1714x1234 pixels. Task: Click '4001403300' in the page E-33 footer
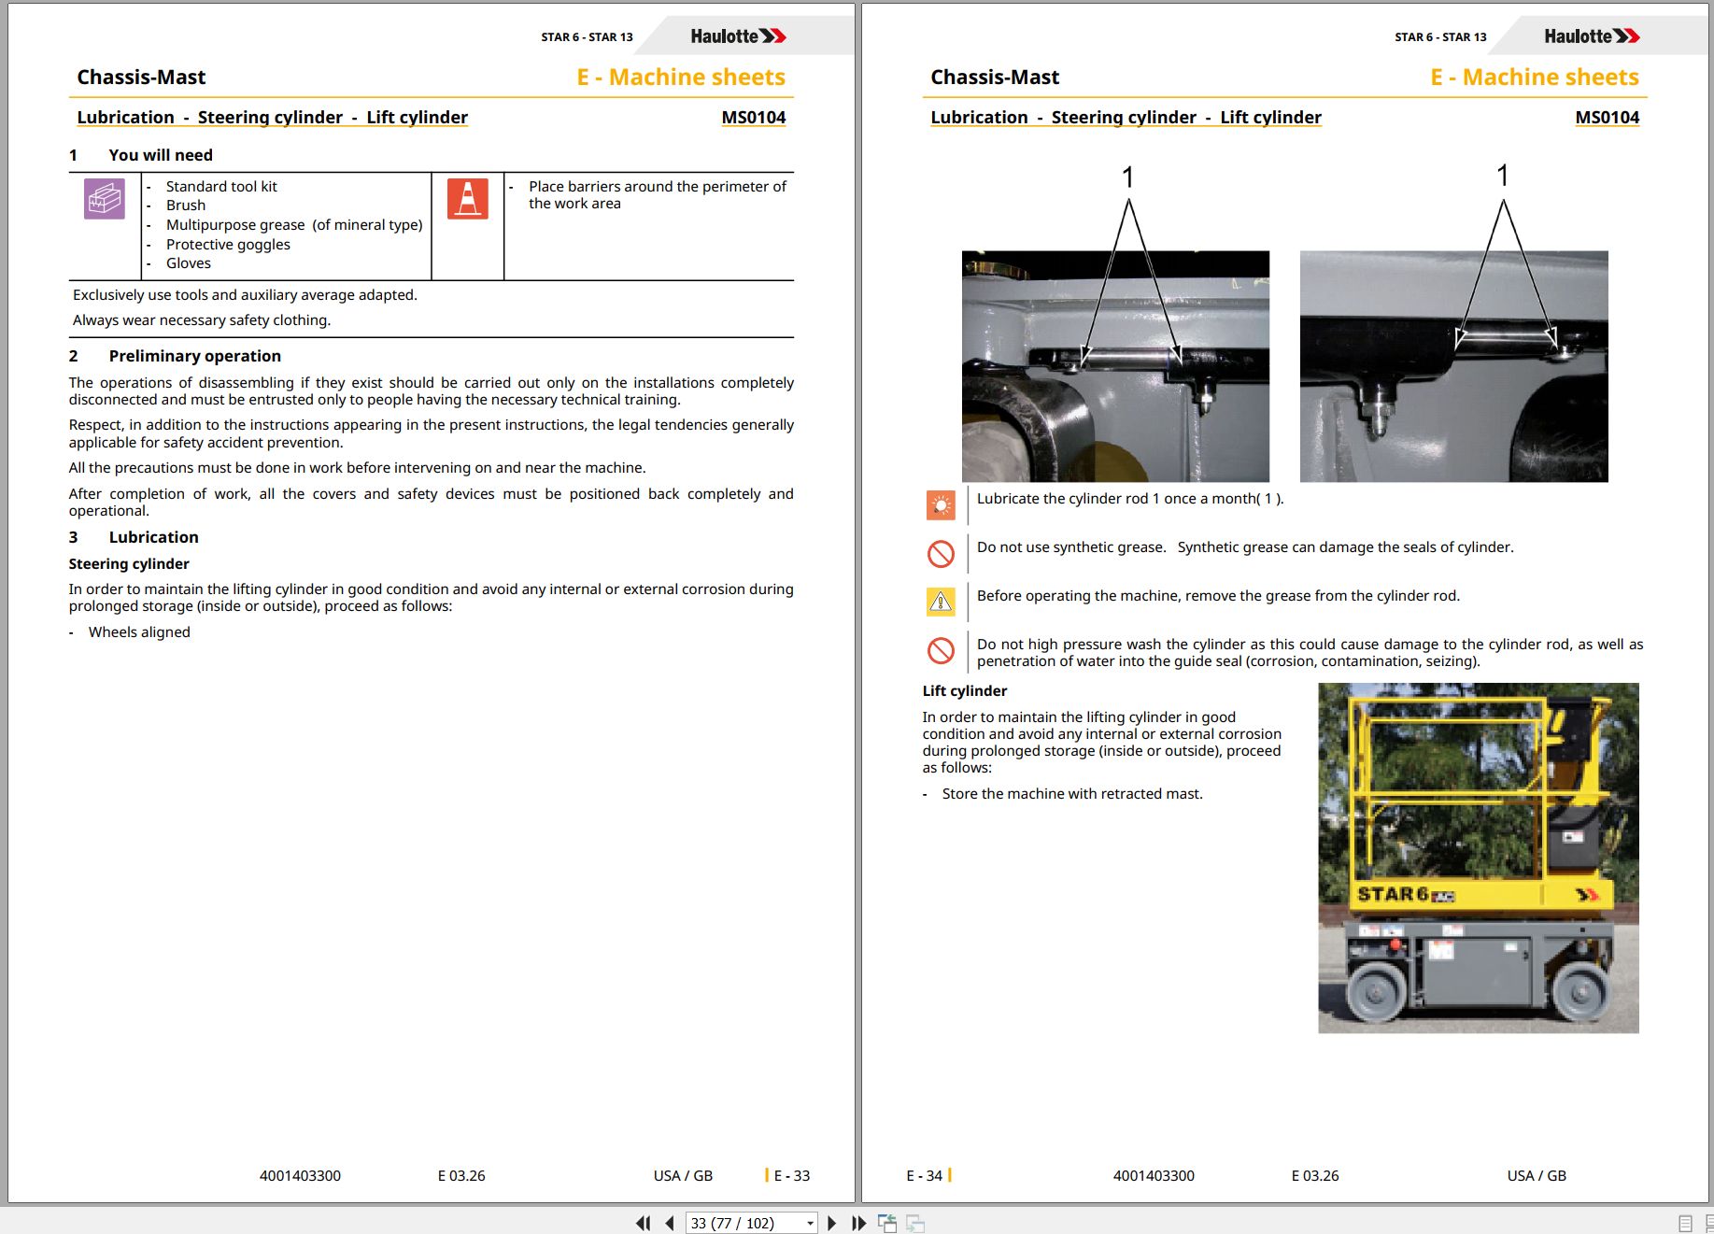300,1176
